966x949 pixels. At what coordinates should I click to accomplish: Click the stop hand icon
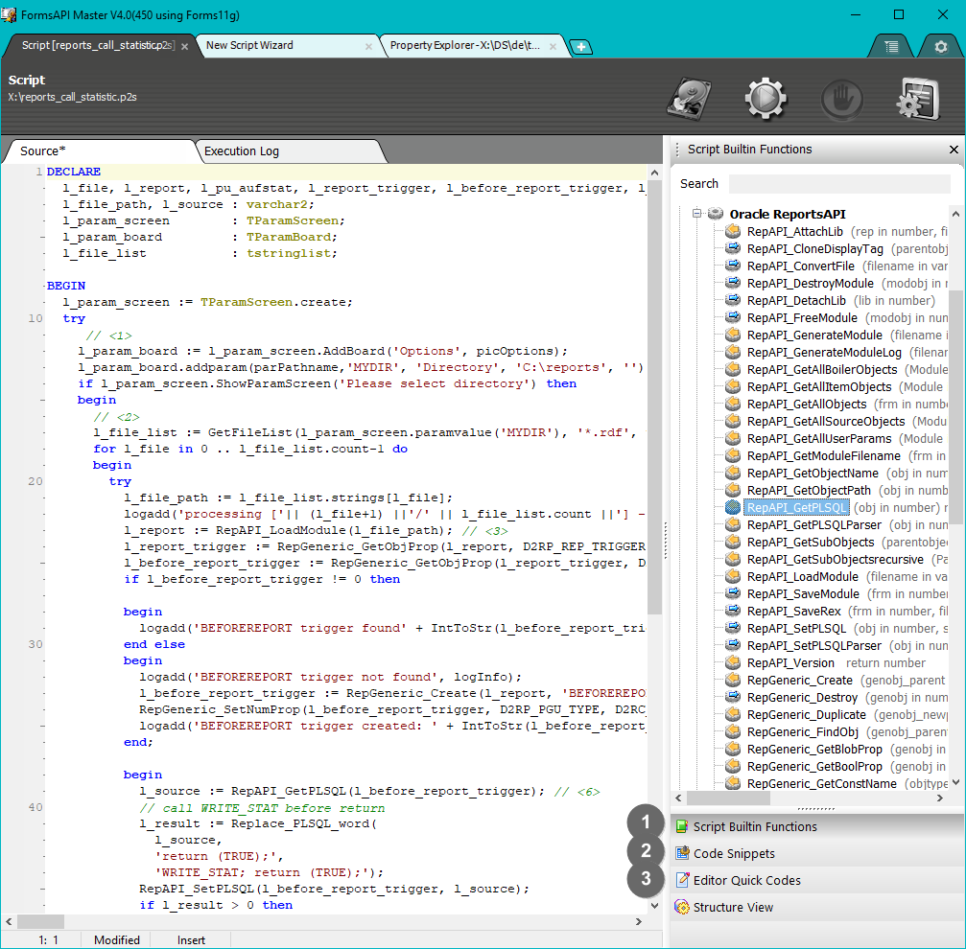(x=841, y=99)
